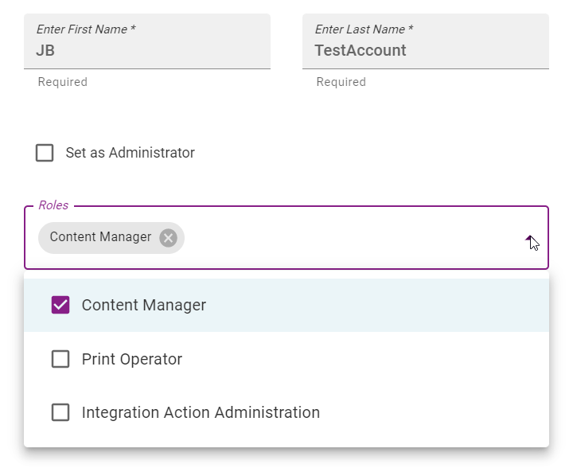Place cursor on the JB first name value
The height and width of the screenshot is (468, 573).
[45, 50]
